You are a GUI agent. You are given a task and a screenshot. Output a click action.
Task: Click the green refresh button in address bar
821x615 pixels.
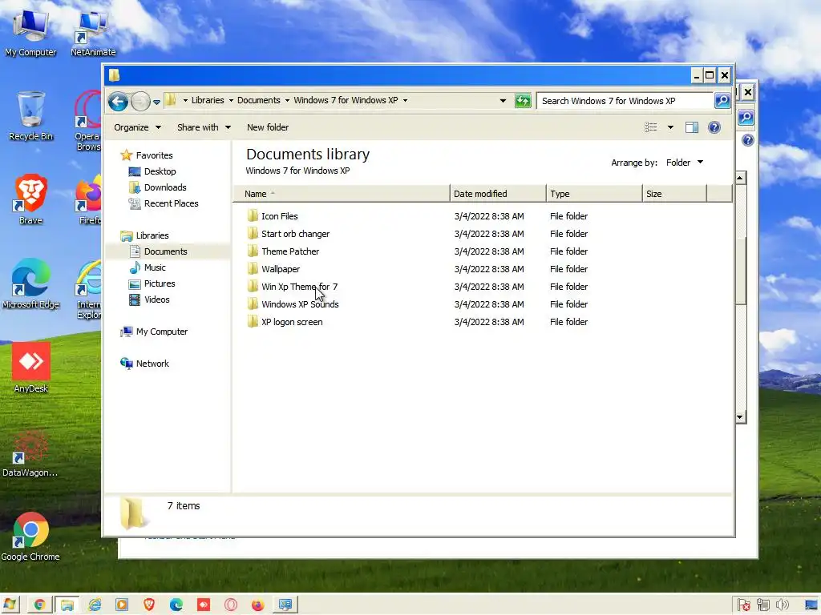tap(523, 100)
